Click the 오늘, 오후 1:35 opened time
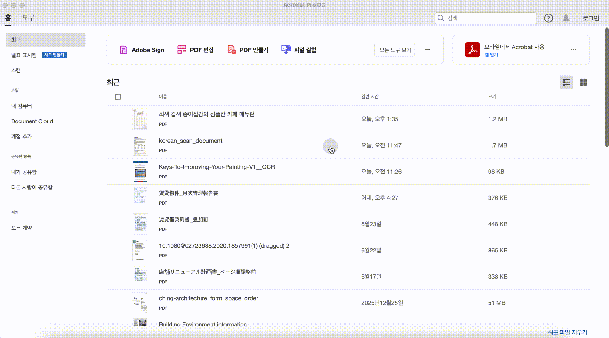This screenshot has height=338, width=609. point(380,119)
